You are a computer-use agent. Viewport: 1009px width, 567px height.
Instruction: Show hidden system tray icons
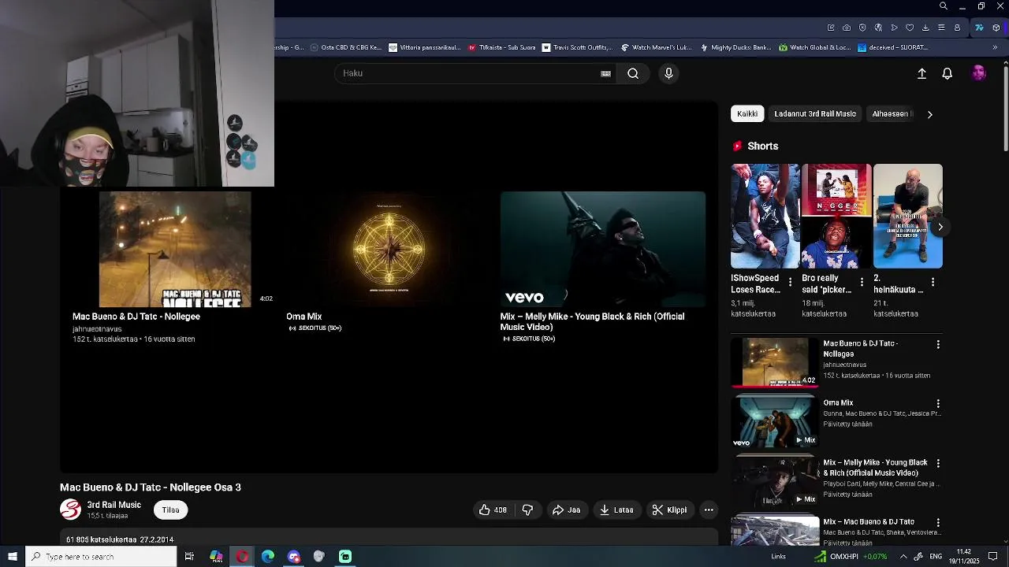coord(903,557)
